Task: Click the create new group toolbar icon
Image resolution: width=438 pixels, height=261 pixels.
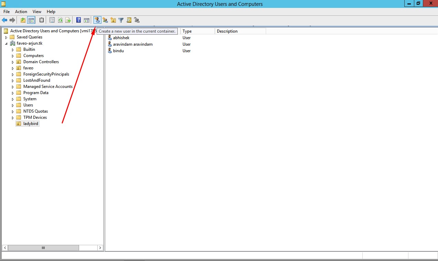Action: 105,20
